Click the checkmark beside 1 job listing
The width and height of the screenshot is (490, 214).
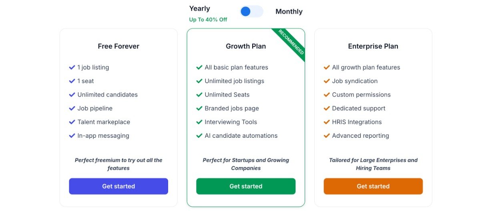tap(72, 67)
